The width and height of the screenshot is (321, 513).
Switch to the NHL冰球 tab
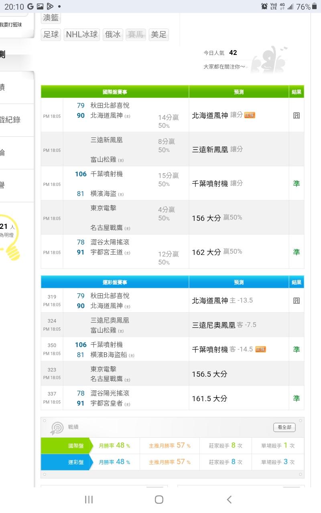82,34
